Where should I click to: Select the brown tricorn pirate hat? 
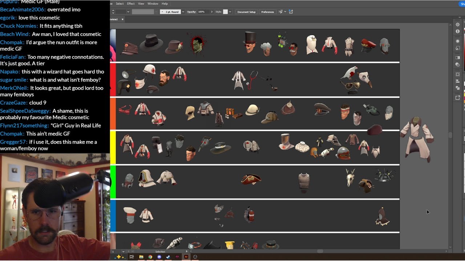click(x=251, y=179)
